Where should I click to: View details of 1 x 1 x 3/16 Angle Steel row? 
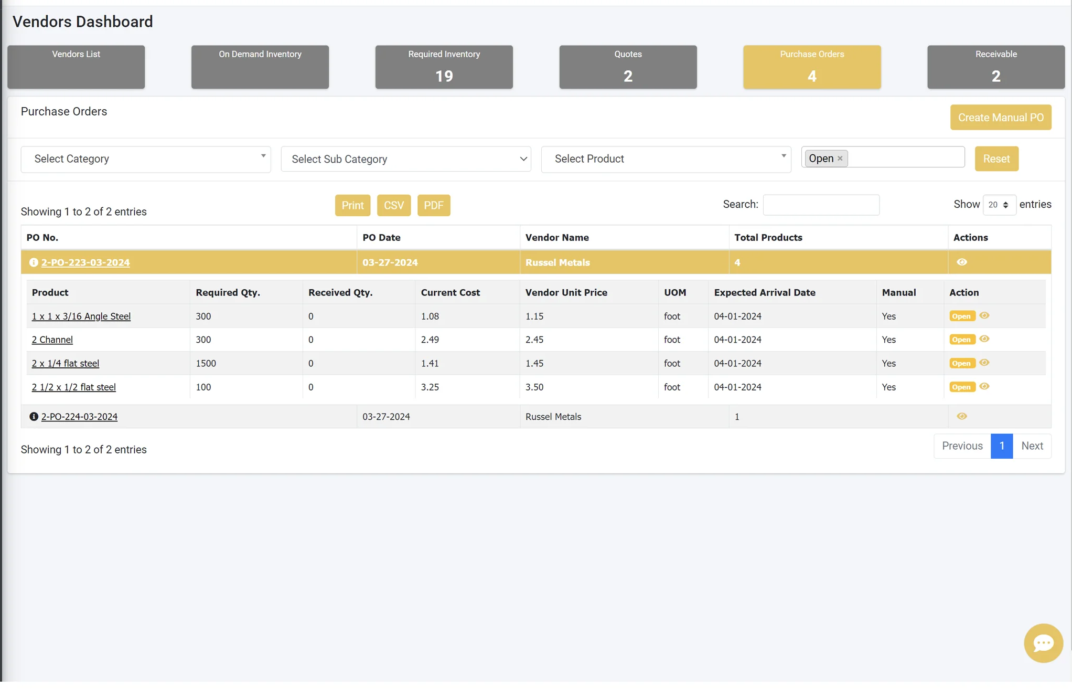[x=984, y=315]
